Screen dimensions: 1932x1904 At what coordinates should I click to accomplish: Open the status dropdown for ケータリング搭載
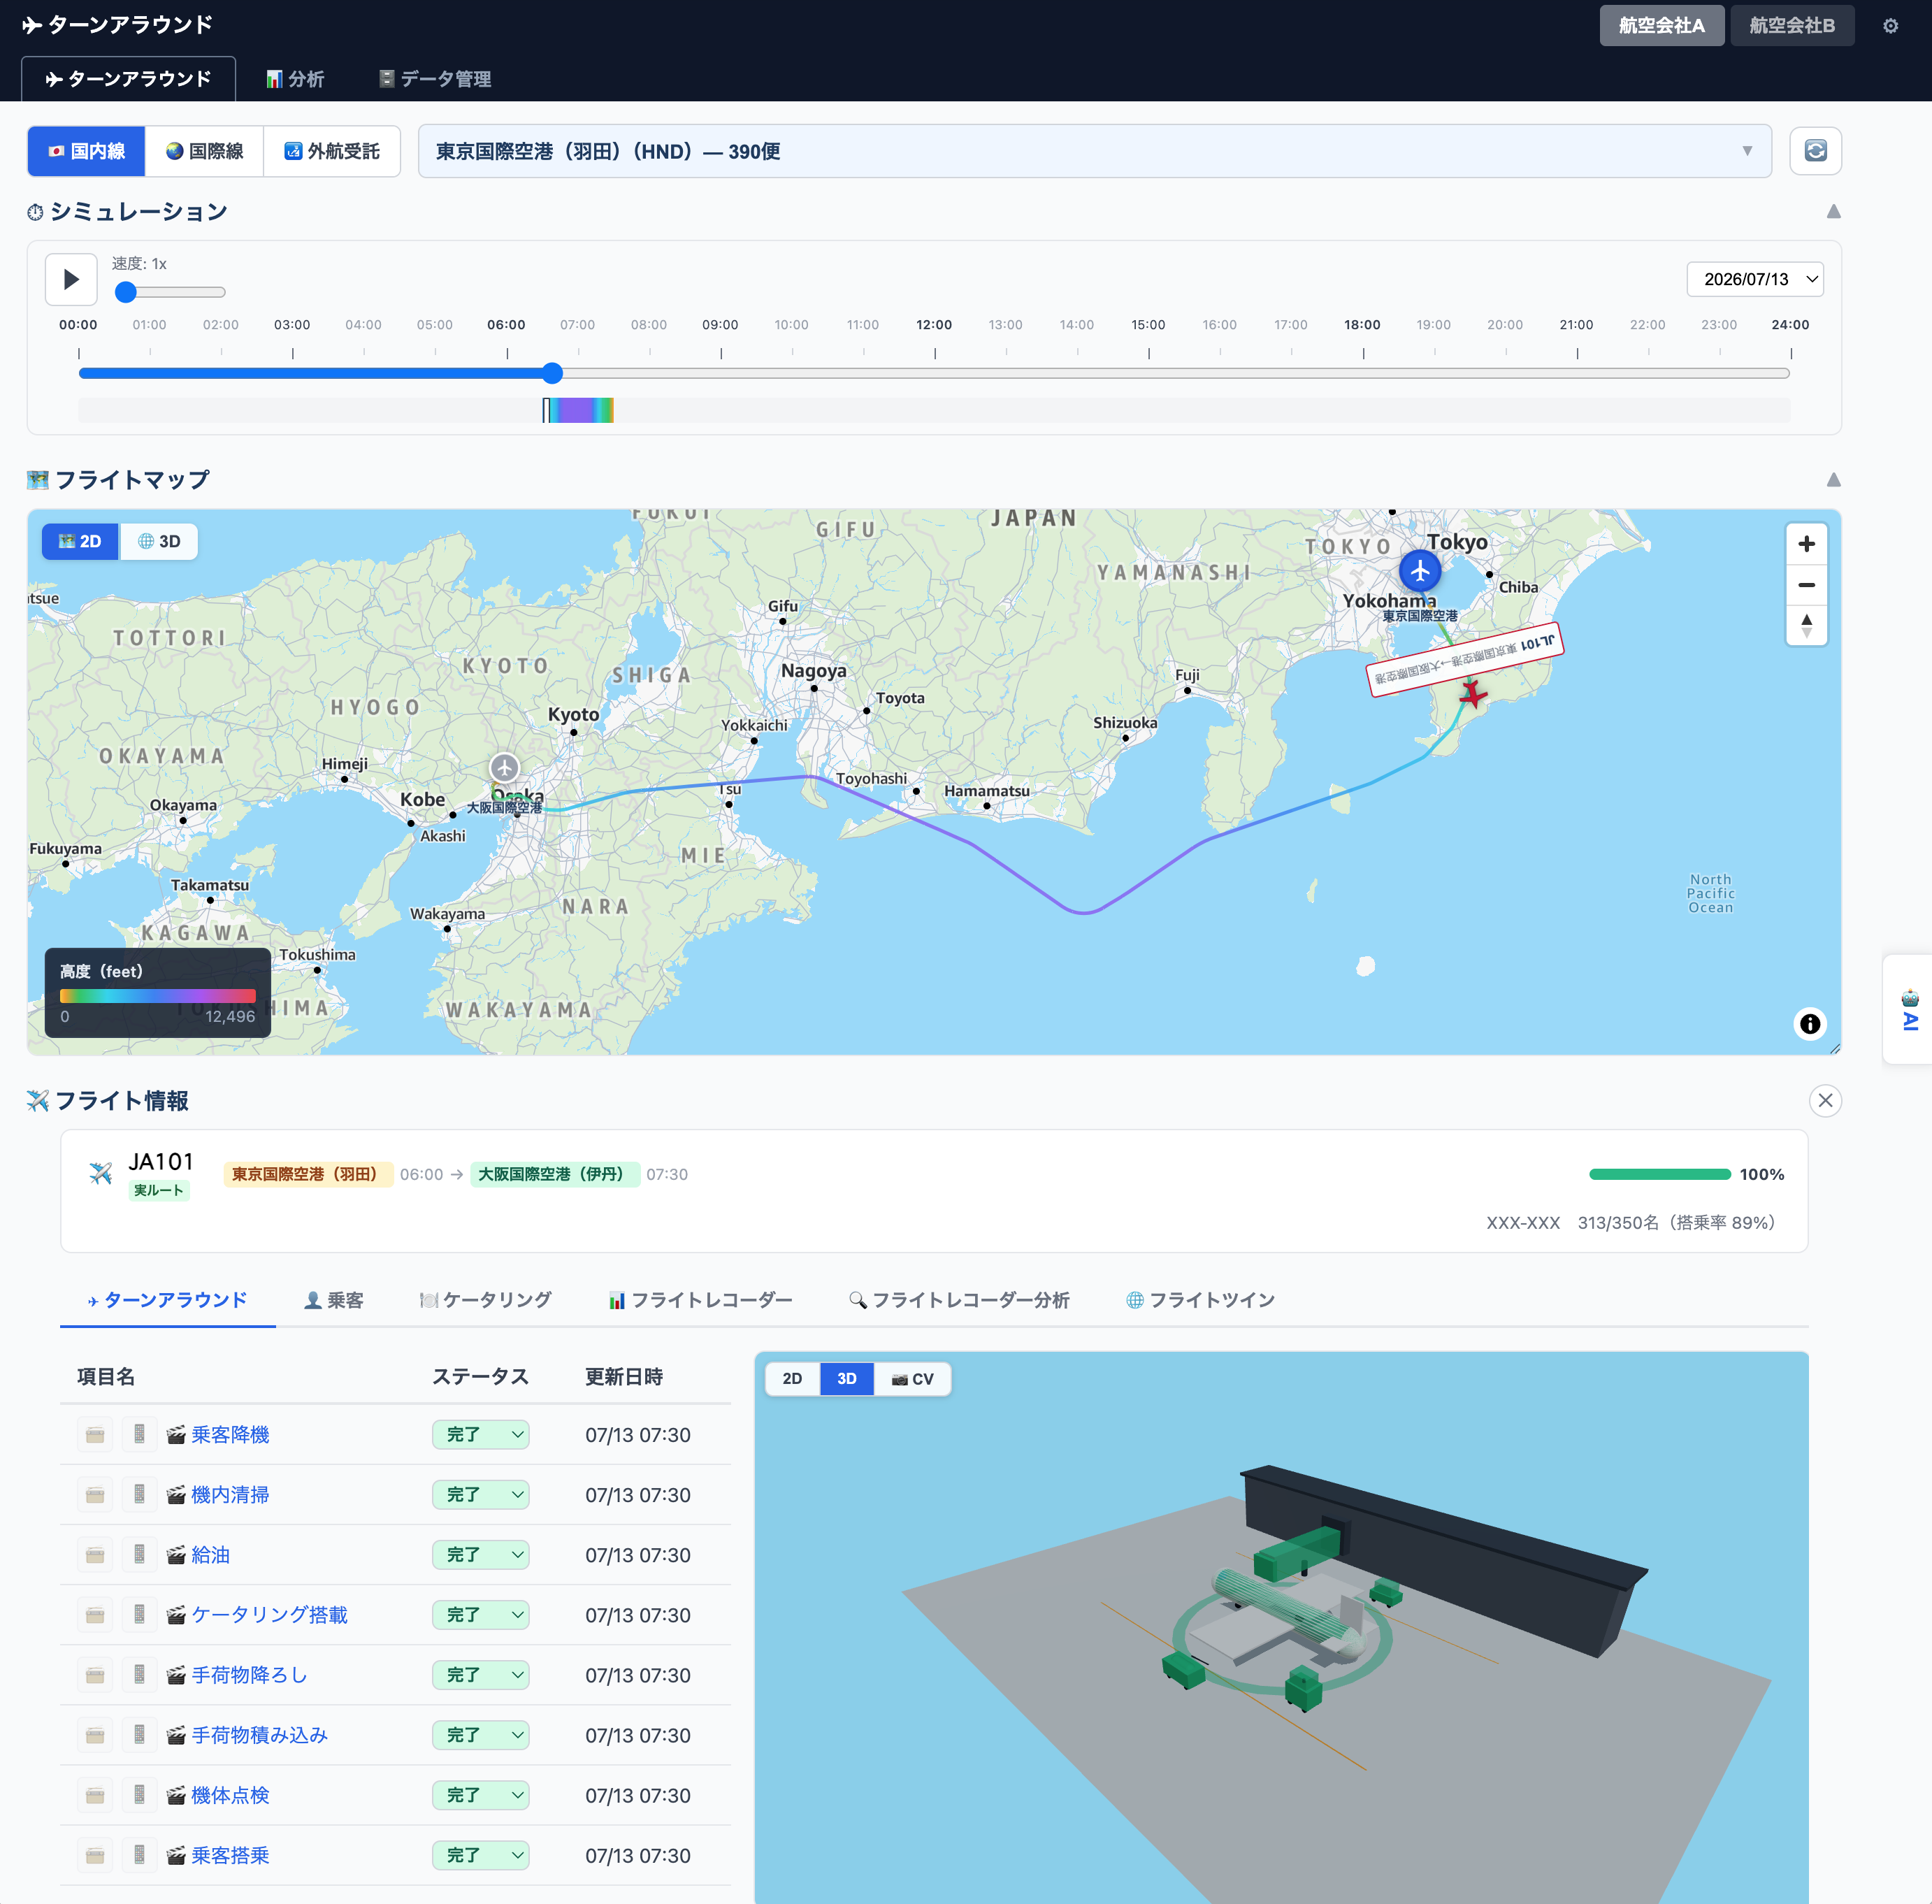[481, 1615]
